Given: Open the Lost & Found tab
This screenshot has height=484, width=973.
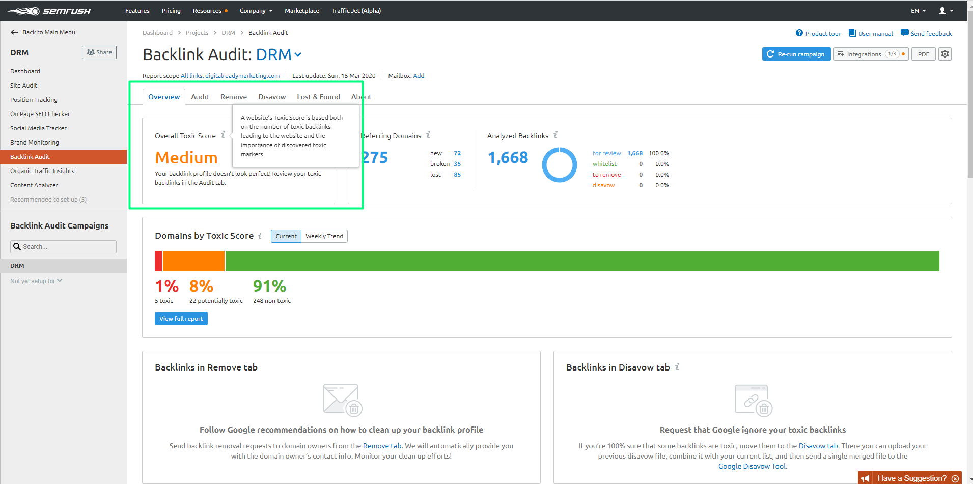Looking at the screenshot, I should pos(318,97).
